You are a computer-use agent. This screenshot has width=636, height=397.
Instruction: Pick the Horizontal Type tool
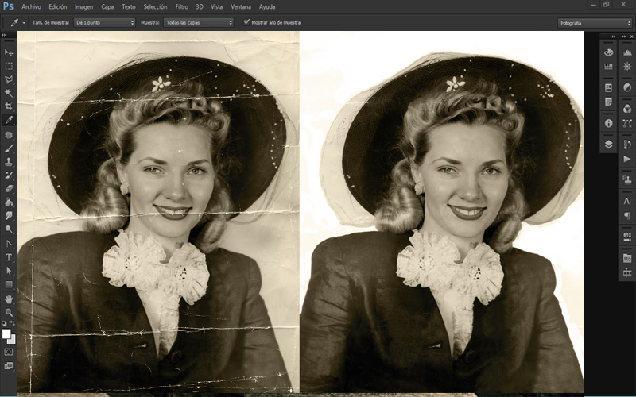point(10,257)
